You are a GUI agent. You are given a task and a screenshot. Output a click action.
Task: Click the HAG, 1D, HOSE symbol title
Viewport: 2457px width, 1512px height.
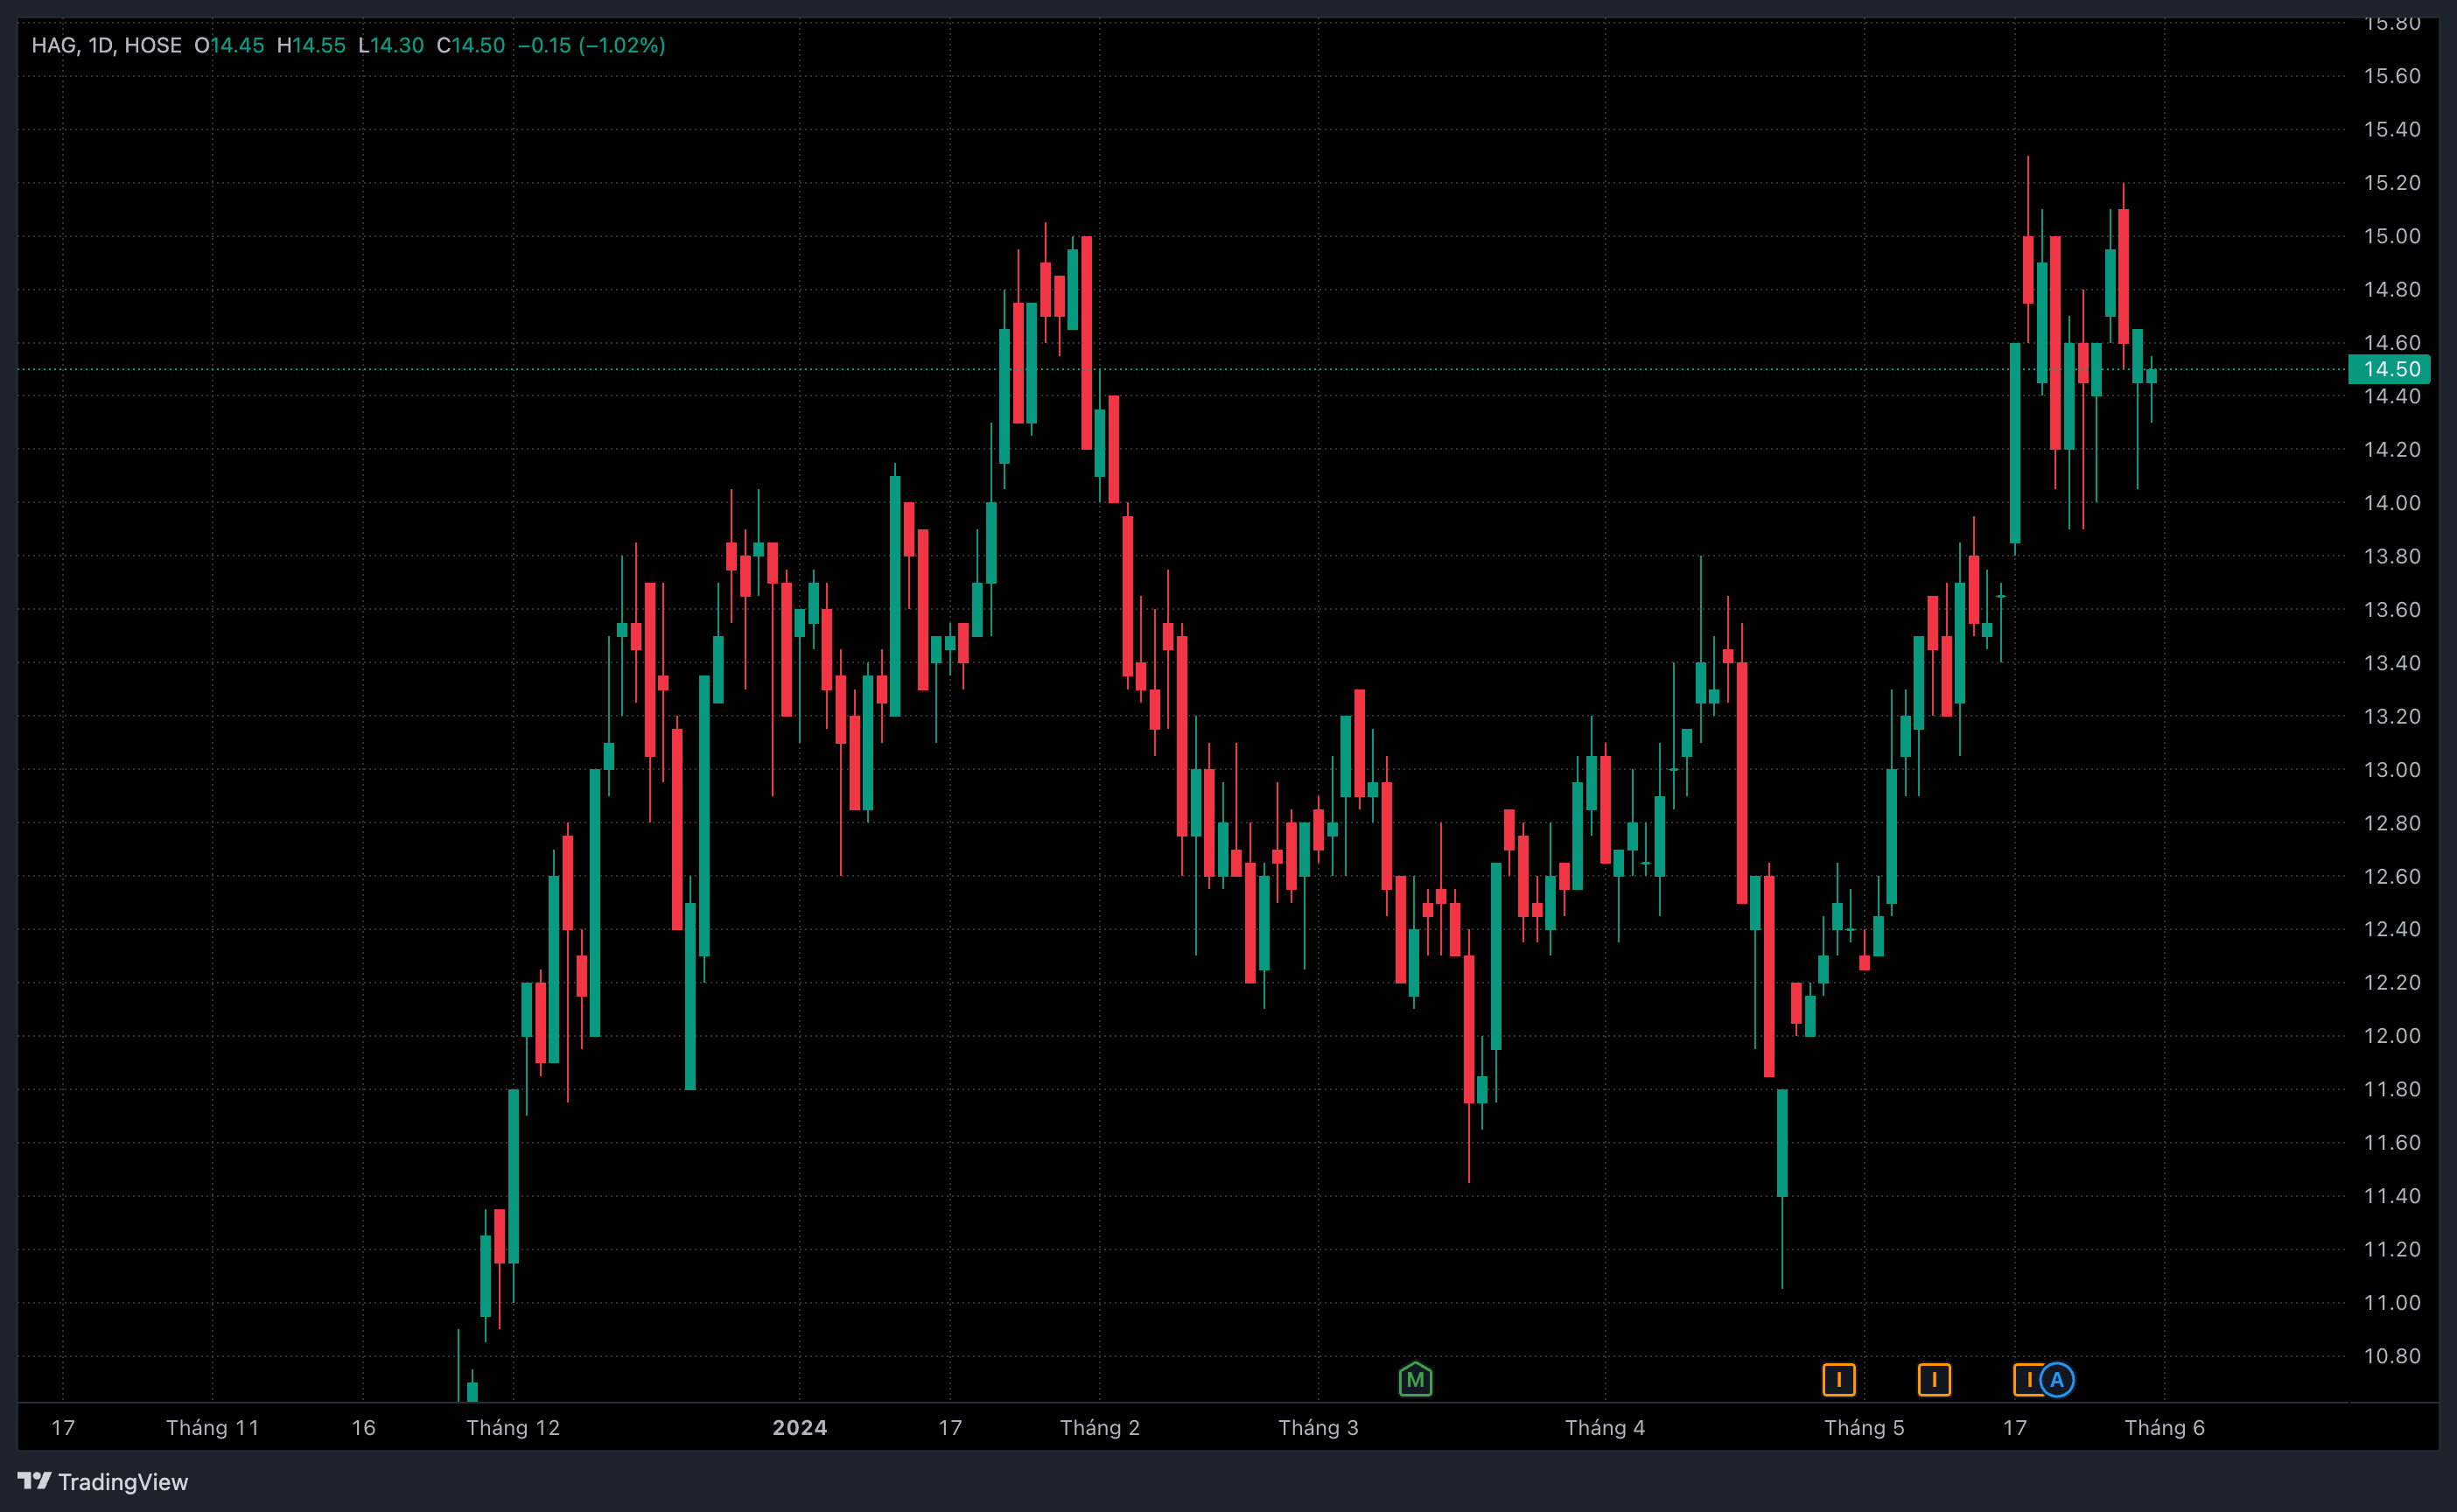(107, 45)
